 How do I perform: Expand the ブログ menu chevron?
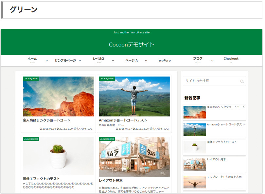[212, 61]
